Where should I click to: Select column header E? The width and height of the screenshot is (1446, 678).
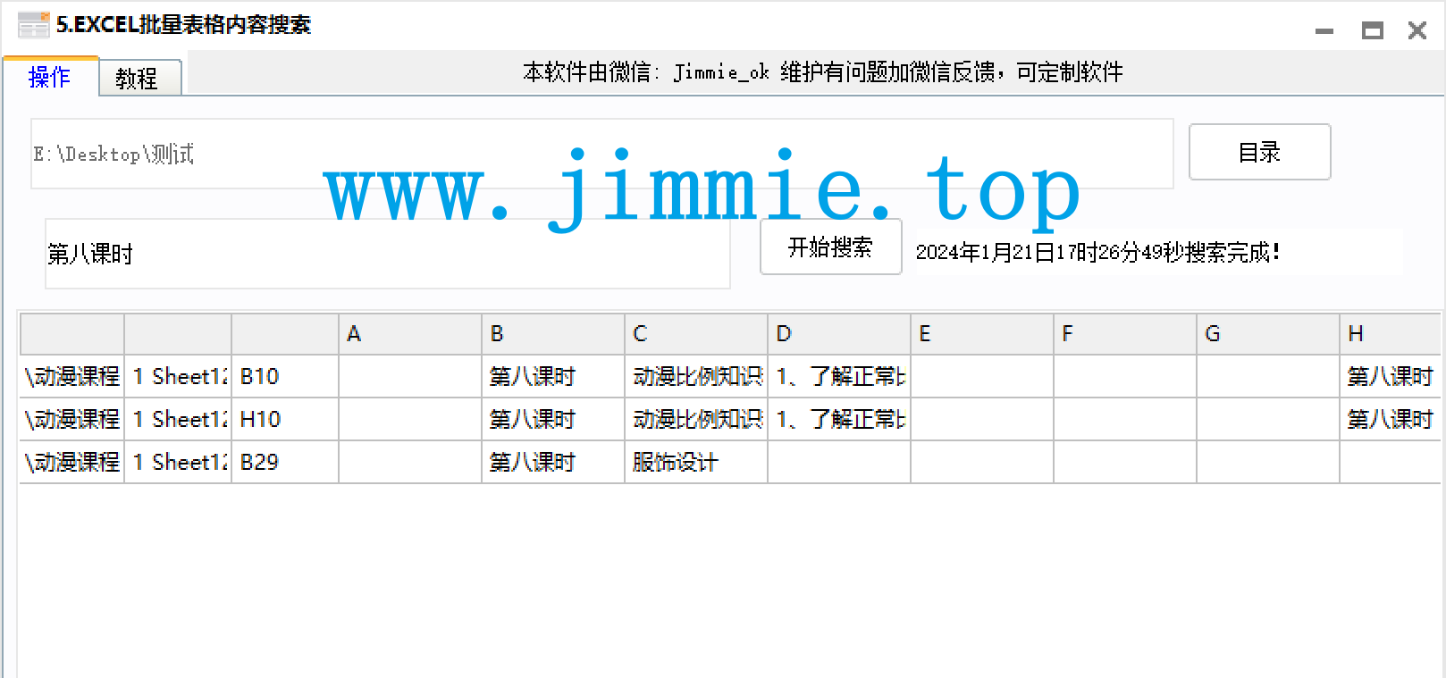982,334
